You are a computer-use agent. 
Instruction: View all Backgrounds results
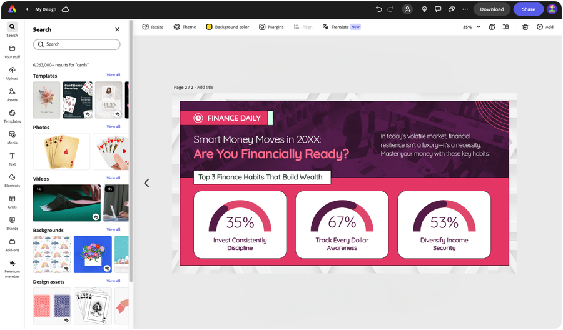click(113, 229)
